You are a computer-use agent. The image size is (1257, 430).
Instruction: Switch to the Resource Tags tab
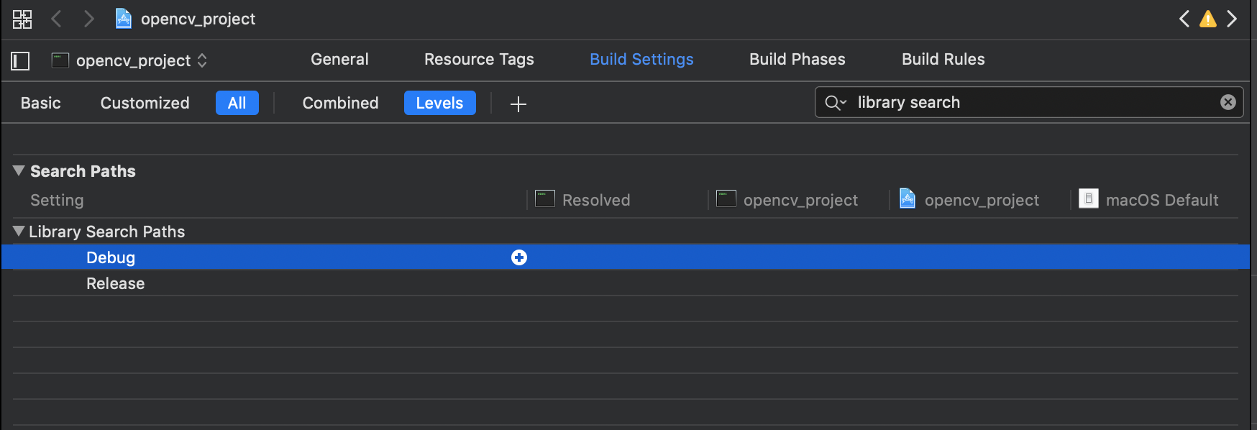point(479,60)
